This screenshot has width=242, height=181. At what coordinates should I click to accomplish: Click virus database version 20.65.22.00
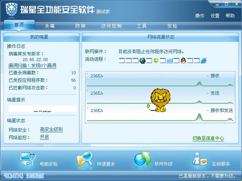[x=35, y=60]
